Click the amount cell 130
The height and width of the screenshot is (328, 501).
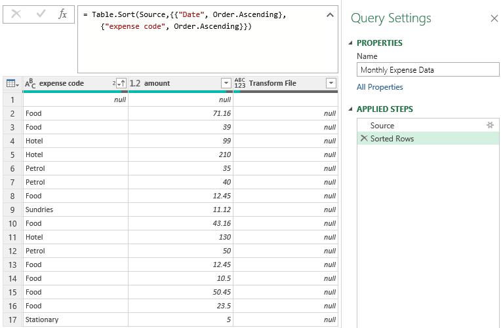pos(180,237)
